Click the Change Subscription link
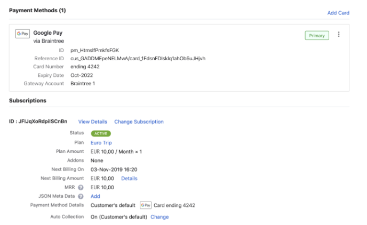The image size is (367, 225). coord(139,122)
